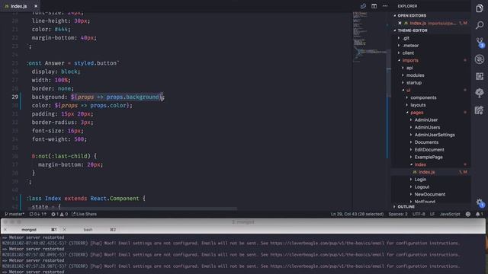The image size is (488, 274).
Task: Click the open changes icon in editor title
Action: (x=363, y=6)
